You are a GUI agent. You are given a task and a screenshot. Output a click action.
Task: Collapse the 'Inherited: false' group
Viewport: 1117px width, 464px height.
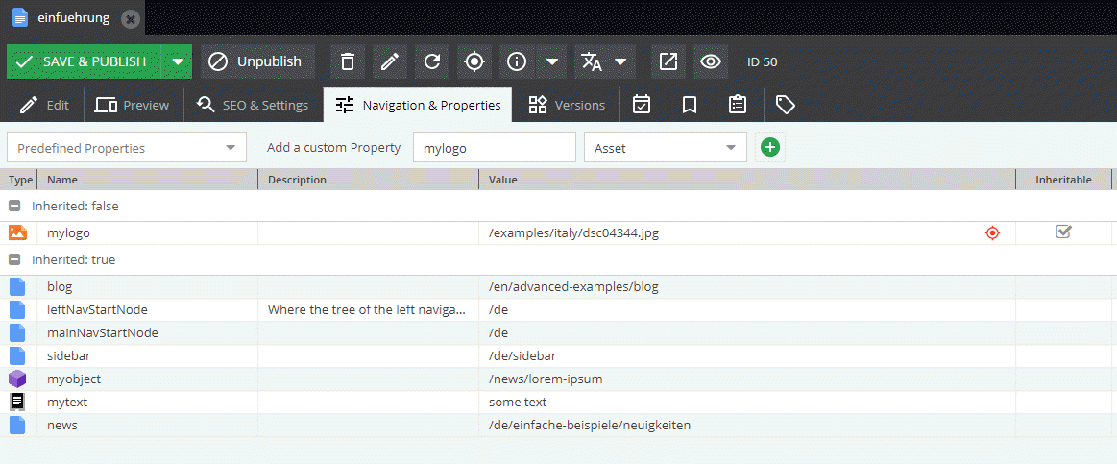pos(14,206)
